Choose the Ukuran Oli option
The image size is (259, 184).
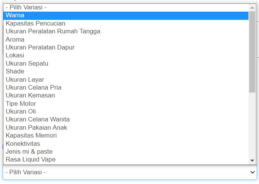click(21, 111)
